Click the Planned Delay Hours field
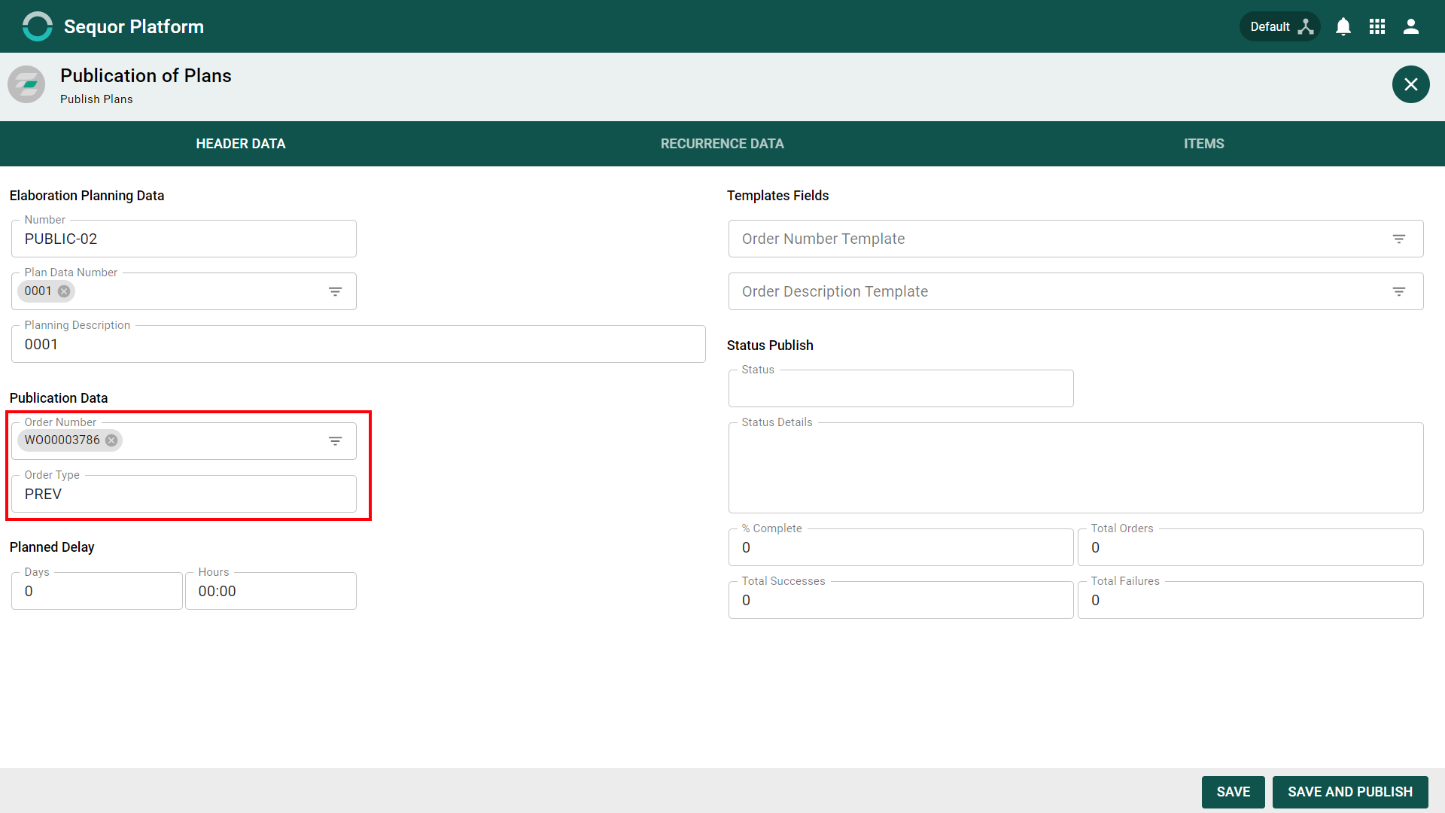The image size is (1445, 813). point(271,591)
